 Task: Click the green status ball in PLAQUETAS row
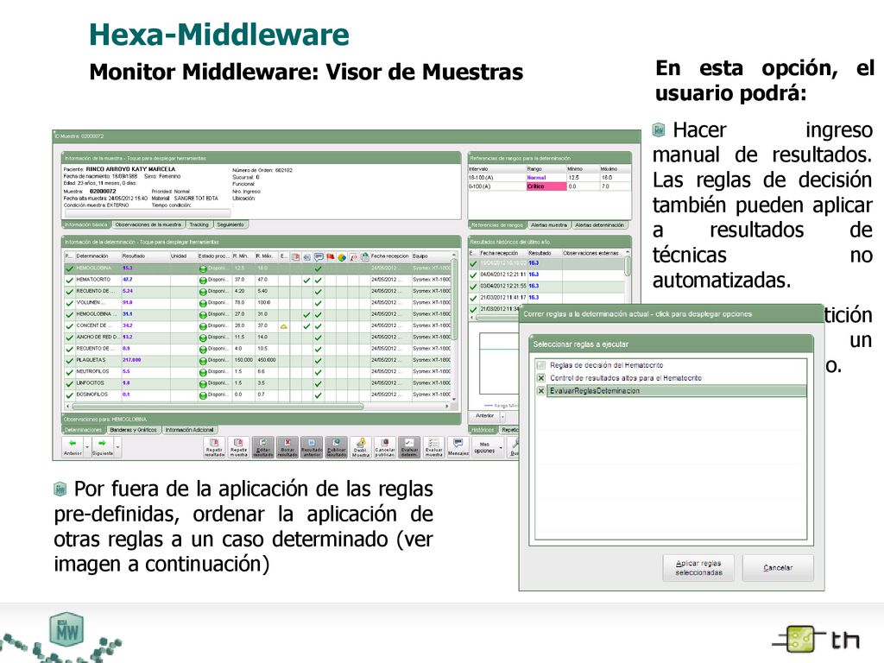click(203, 361)
